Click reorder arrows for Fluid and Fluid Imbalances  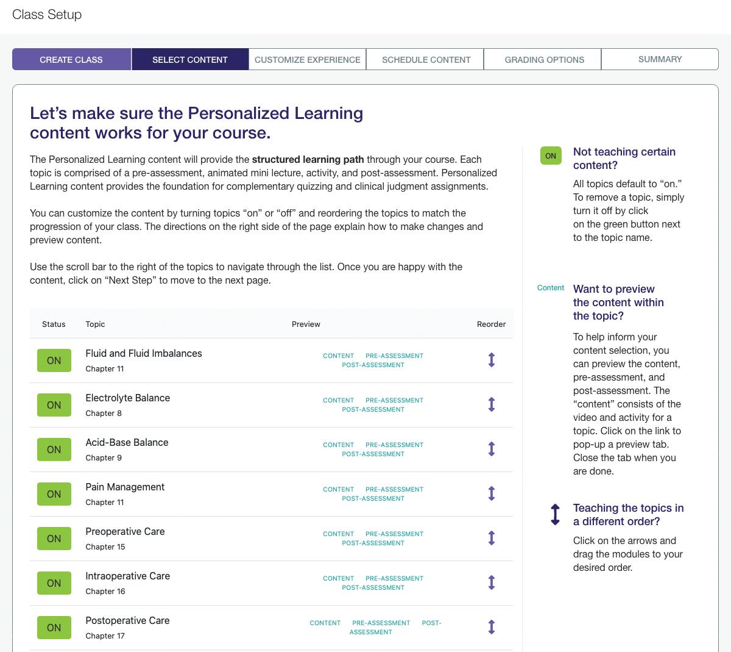pos(492,360)
